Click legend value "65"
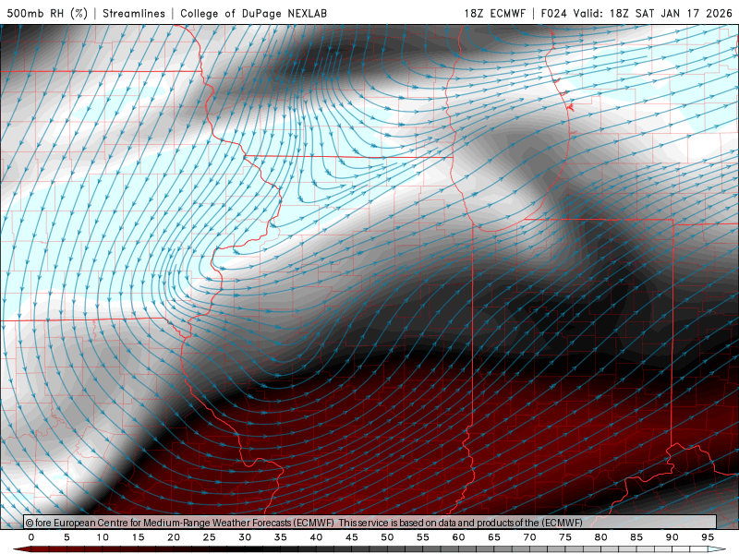 pyautogui.click(x=494, y=537)
